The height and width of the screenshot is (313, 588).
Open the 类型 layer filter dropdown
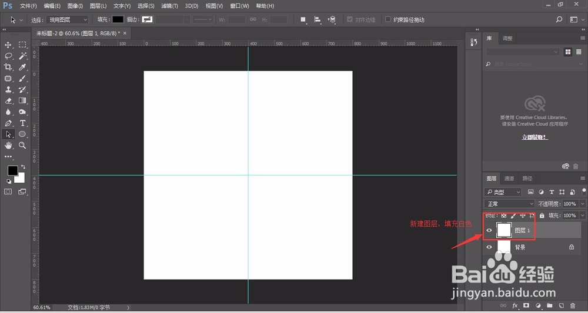pos(503,192)
